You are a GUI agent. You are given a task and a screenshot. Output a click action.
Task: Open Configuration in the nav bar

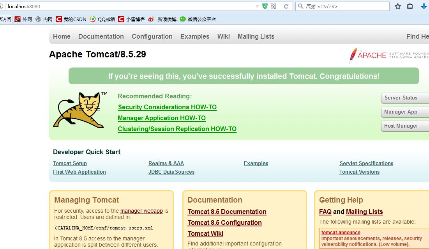[152, 36]
